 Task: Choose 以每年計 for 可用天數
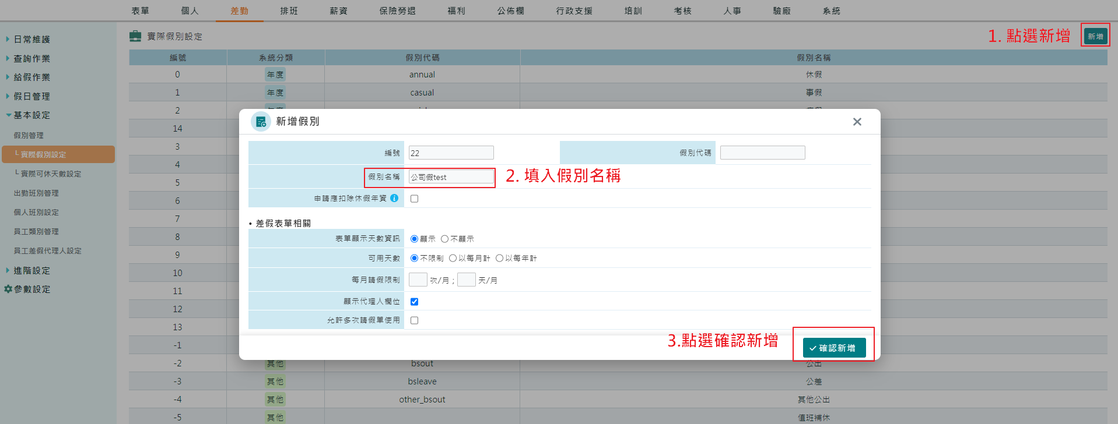(x=499, y=258)
